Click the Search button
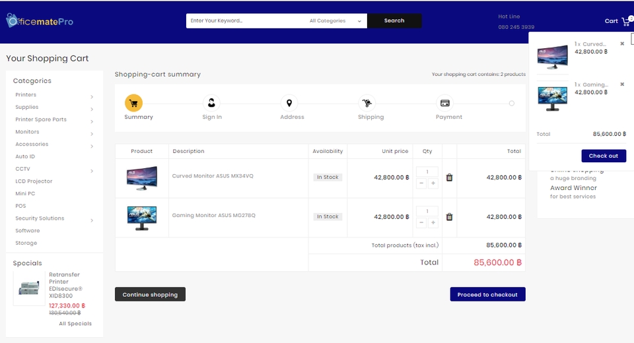Viewport: 634px width, 343px height. 394,20
